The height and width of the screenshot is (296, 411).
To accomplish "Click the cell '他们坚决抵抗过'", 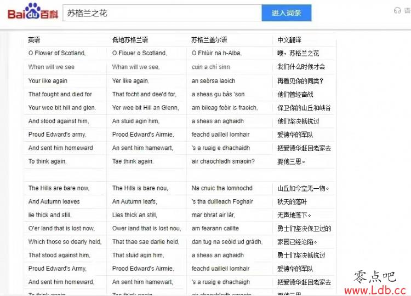I will 298,121.
